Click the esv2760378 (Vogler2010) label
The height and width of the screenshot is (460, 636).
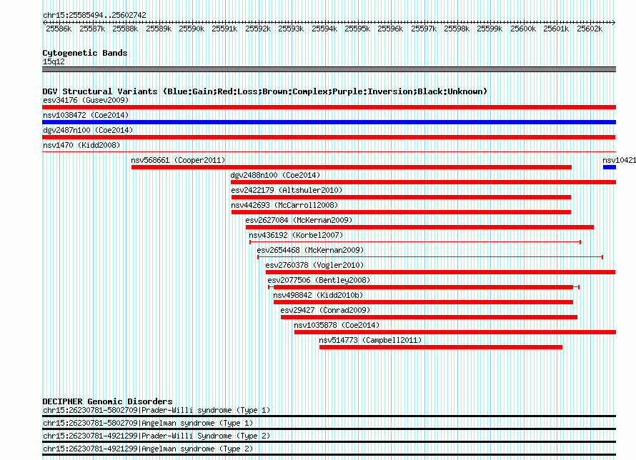[x=314, y=265]
